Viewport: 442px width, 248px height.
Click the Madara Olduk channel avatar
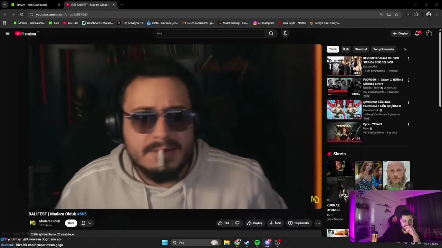[33, 223]
